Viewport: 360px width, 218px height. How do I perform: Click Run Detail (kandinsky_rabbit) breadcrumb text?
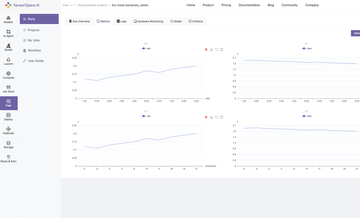[x=130, y=5]
